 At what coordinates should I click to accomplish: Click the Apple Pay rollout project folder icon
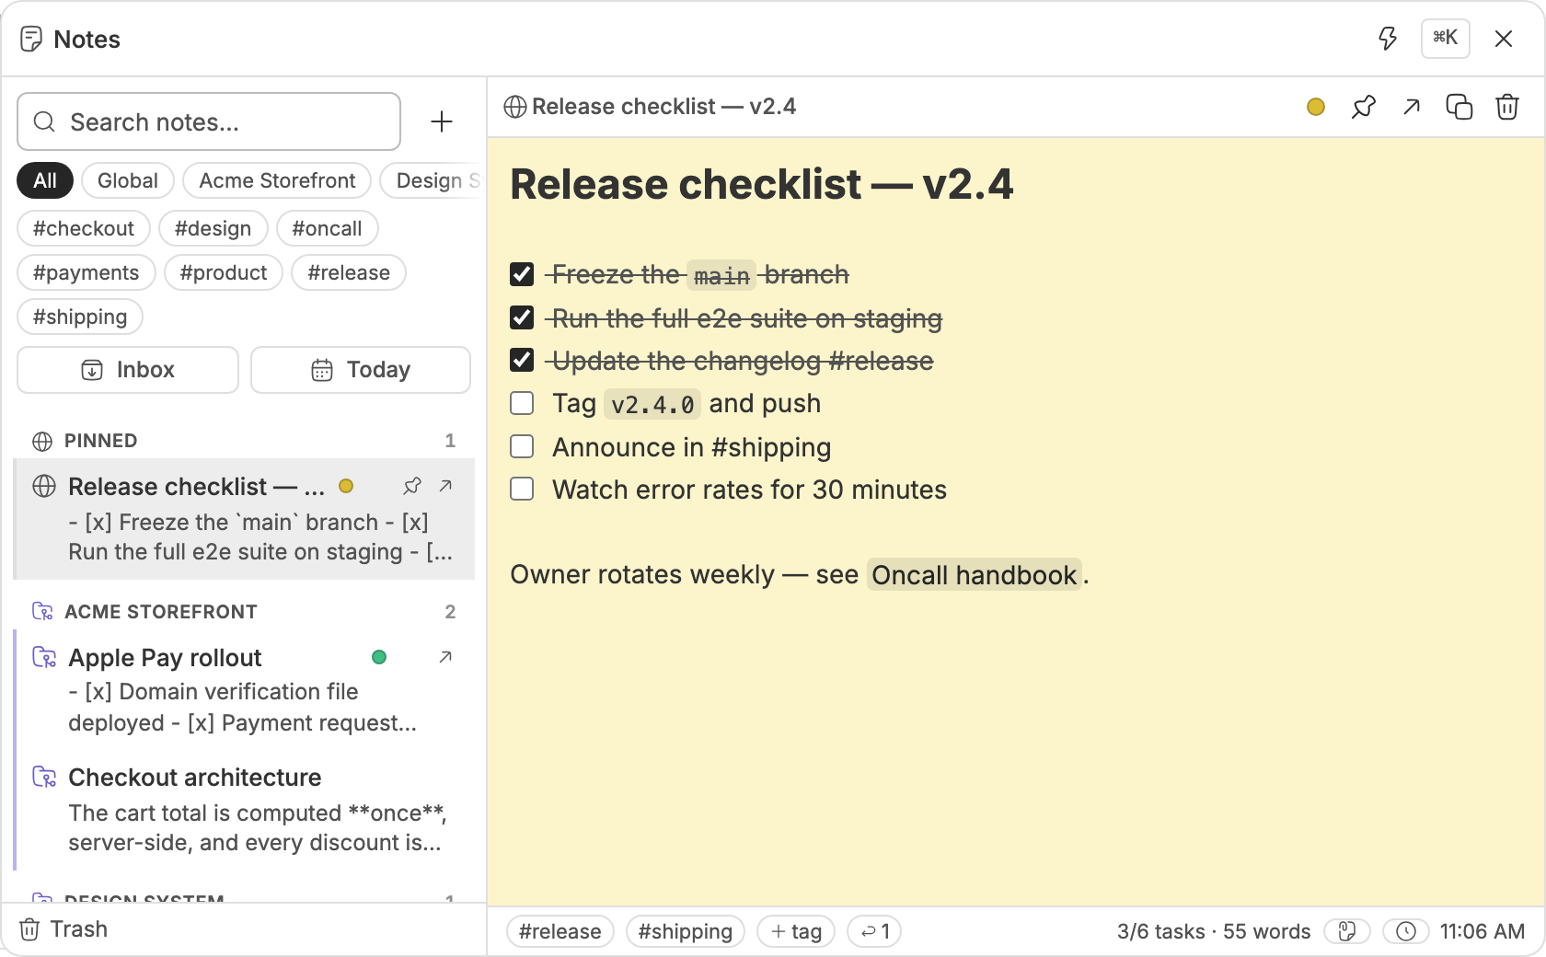point(44,657)
